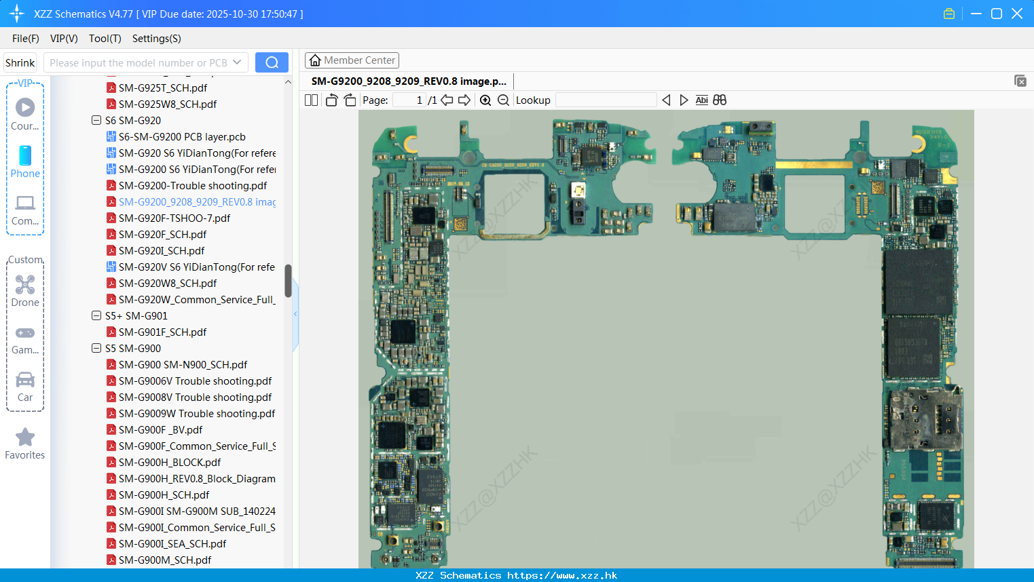Open SM-G900M_SCH.pdf
Screen dimensions: 1034x582
165,560
